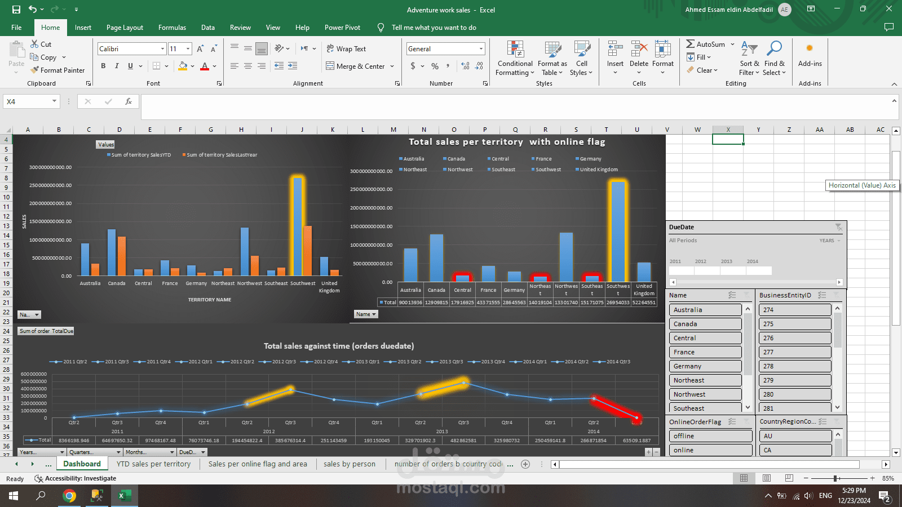
Task: Clear the DueDate timeline filter
Action: point(839,227)
